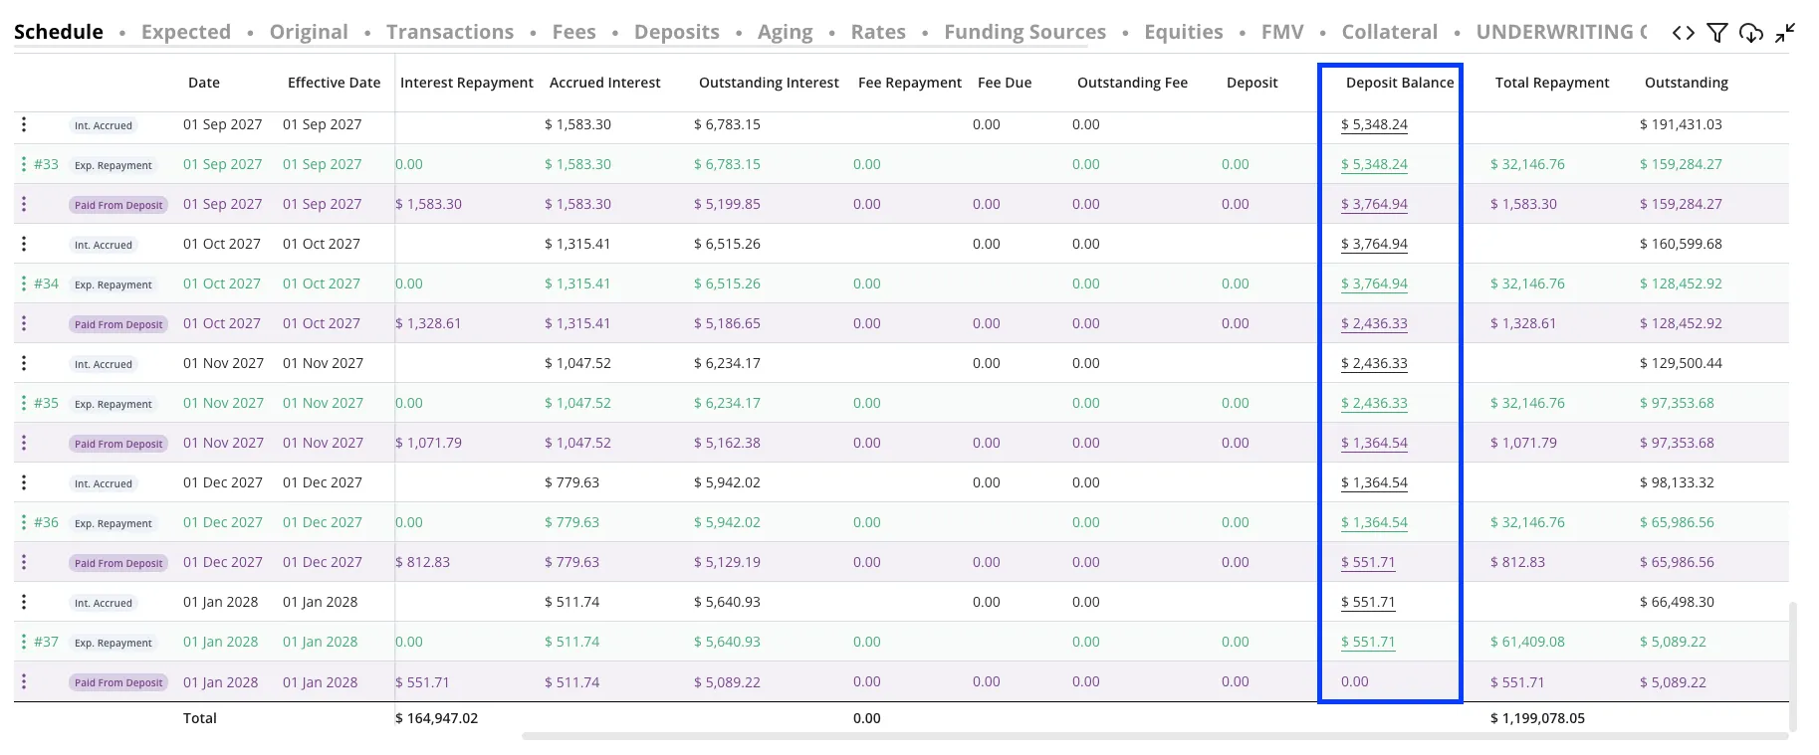Click the horizontal scrollbar under the table

[1155, 736]
